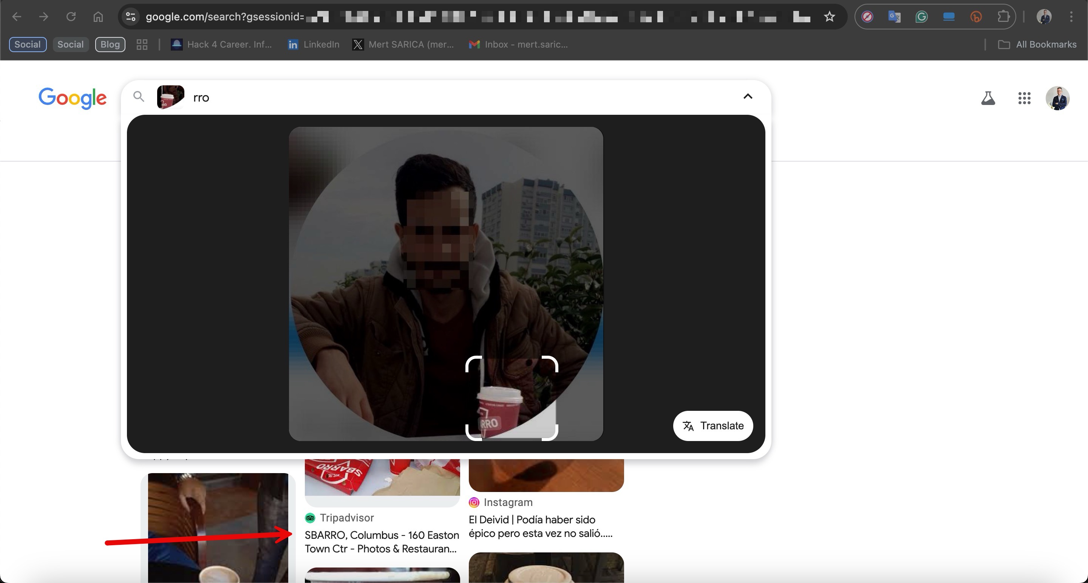The width and height of the screenshot is (1088, 583).
Task: Click the Tripadvisor owl icon
Action: pyautogui.click(x=311, y=518)
